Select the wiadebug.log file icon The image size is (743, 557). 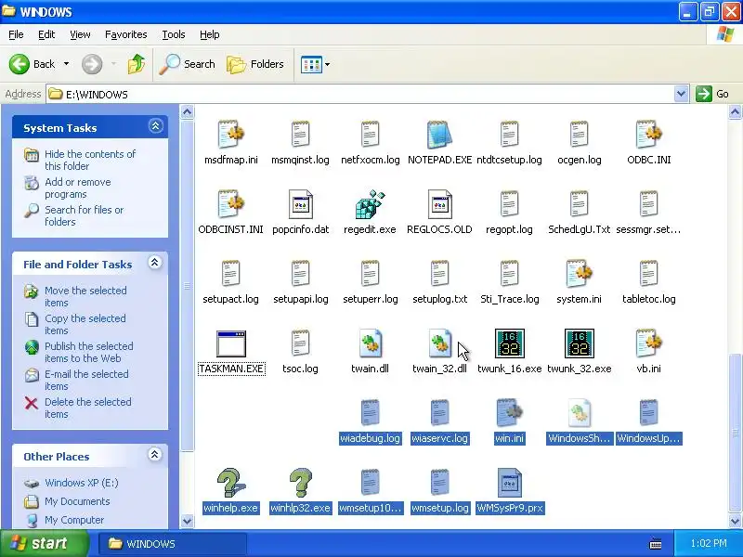370,413
